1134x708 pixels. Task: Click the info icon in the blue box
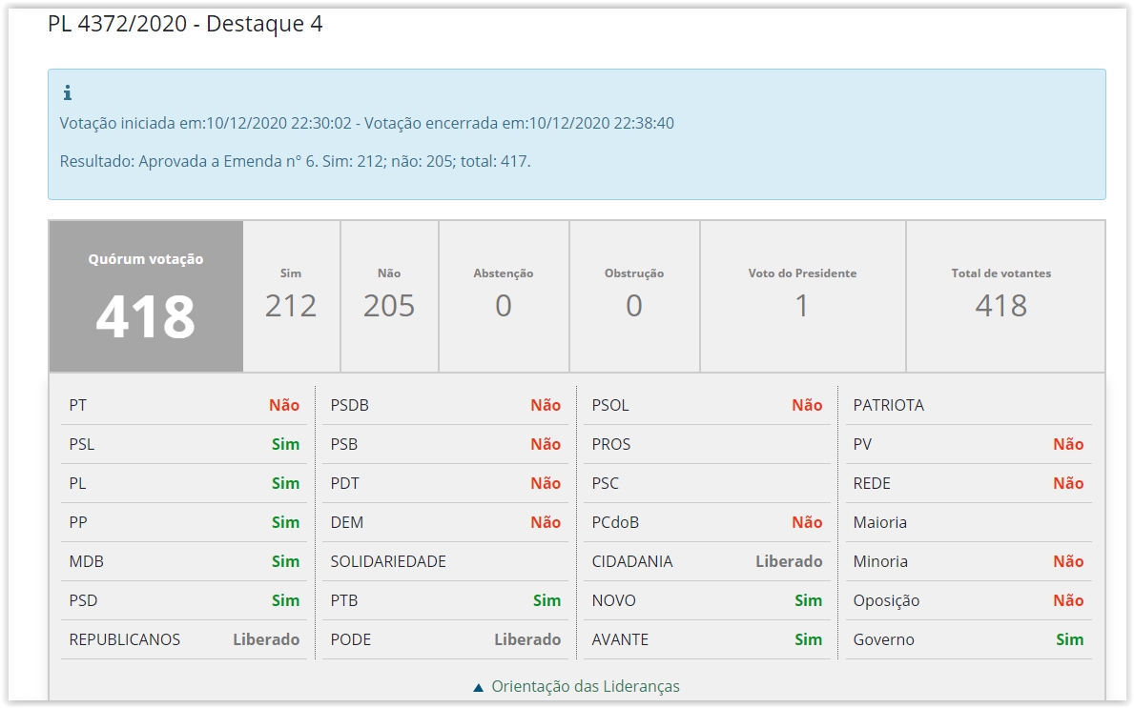(x=67, y=93)
